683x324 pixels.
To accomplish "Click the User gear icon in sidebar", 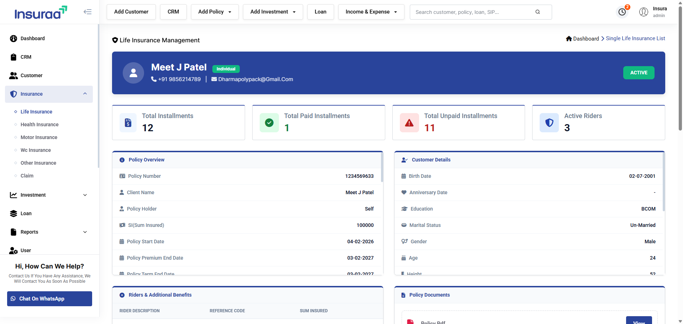I will pyautogui.click(x=14, y=250).
